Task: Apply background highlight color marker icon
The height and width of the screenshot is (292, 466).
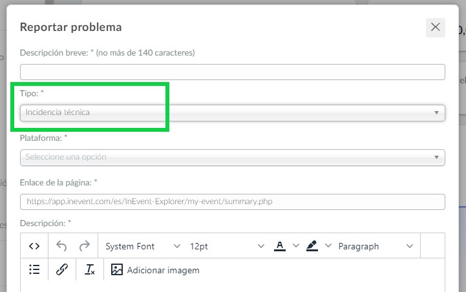Action: coord(312,246)
